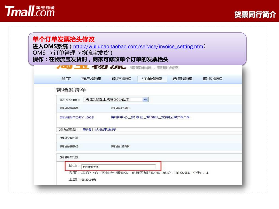The width and height of the screenshot is (279, 209).
Task: Click the 货票同行简介 slide title
Action: pos(255,14)
